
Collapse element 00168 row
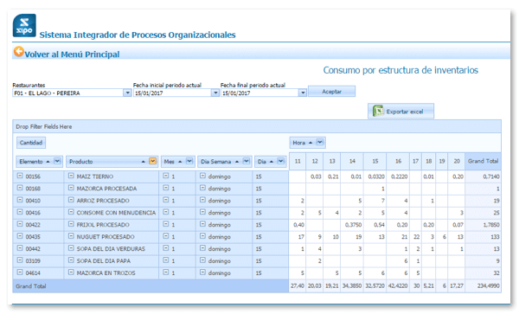(x=20, y=188)
